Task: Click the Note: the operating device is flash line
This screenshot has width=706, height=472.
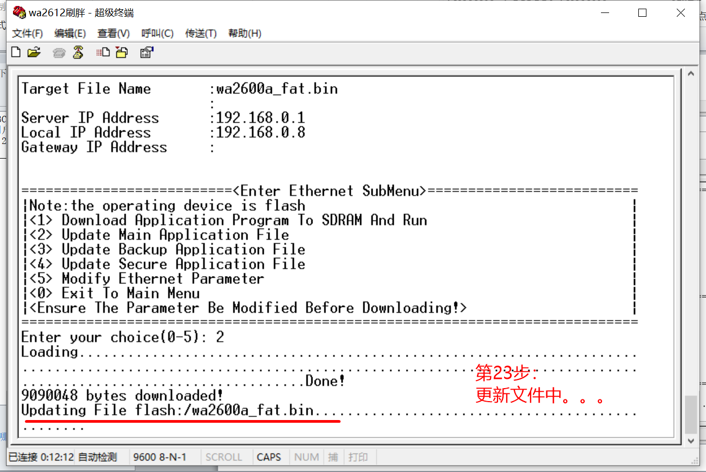Action: [167, 206]
